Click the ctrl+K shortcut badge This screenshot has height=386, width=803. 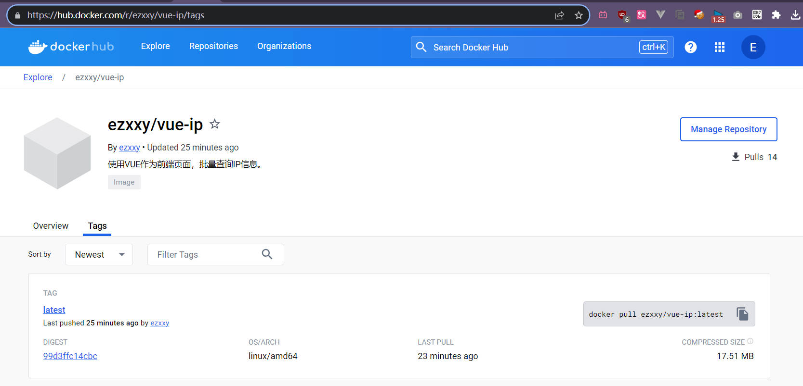click(654, 47)
